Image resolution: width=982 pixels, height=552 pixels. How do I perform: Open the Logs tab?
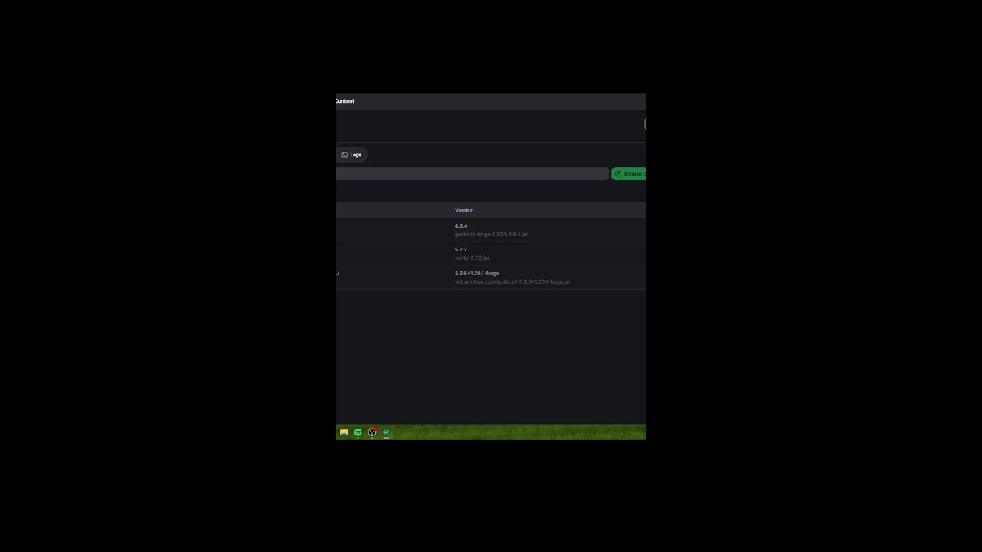tap(351, 155)
